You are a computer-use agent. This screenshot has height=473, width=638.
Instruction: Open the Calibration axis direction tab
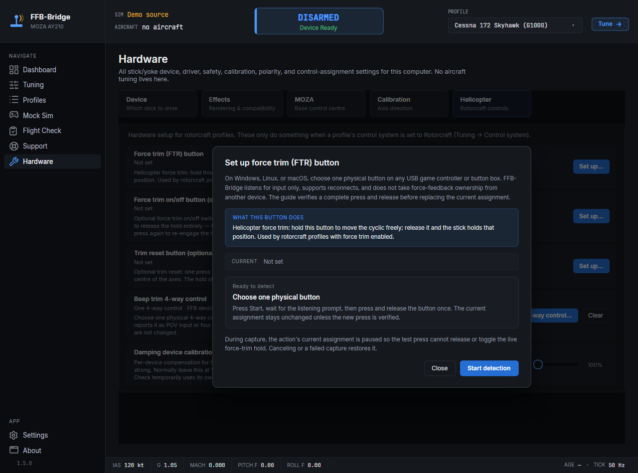click(x=409, y=104)
